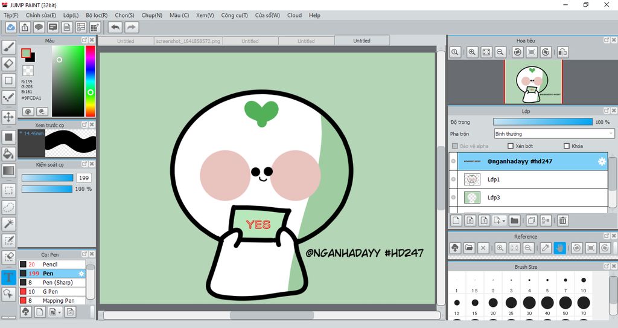This screenshot has height=328, width=618.
Task: Open the Công cụ(T) menu
Action: pyautogui.click(x=234, y=15)
